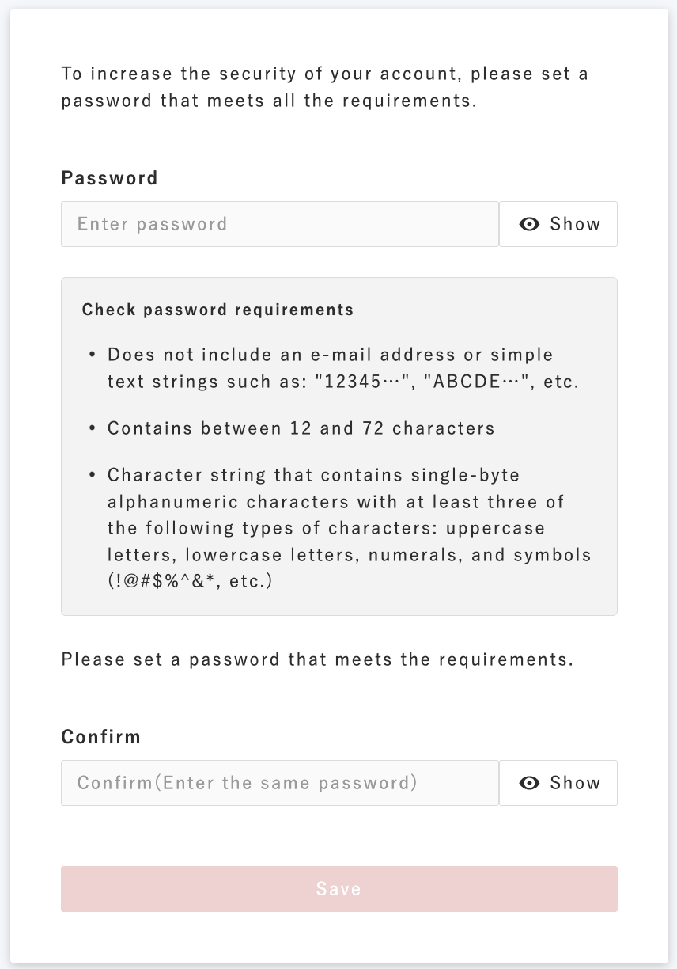Screen dimensions: 677x969
Task: Click the disabled Save button
Action: [x=339, y=889]
